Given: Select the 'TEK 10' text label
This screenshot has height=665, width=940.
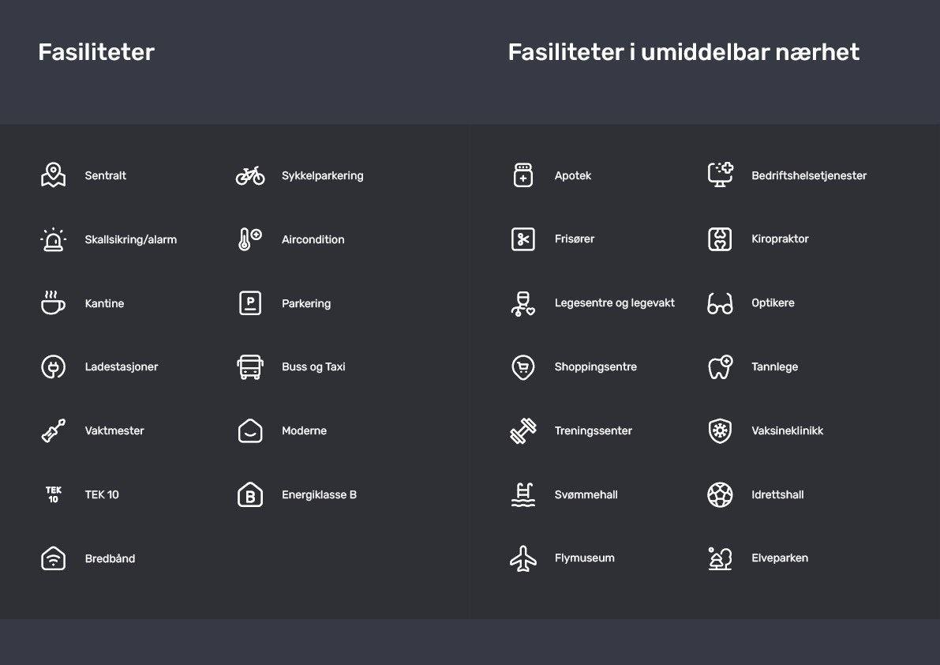Looking at the screenshot, I should [102, 494].
